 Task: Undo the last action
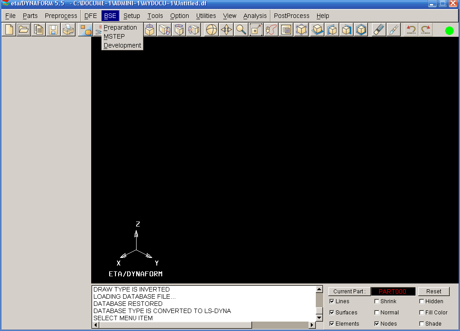tap(411, 30)
